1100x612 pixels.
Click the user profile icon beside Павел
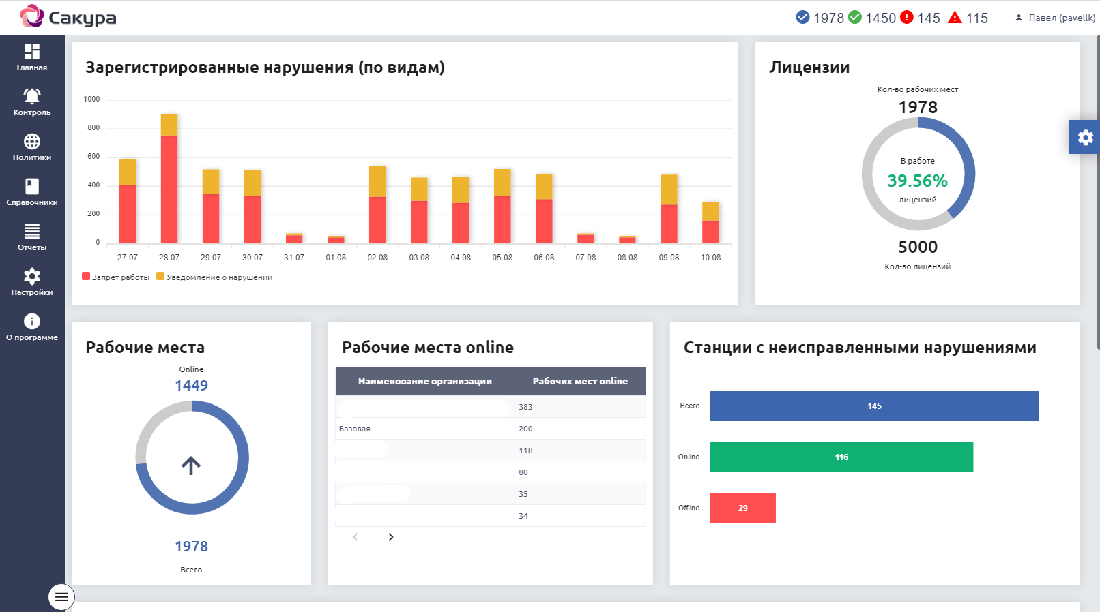1019,18
